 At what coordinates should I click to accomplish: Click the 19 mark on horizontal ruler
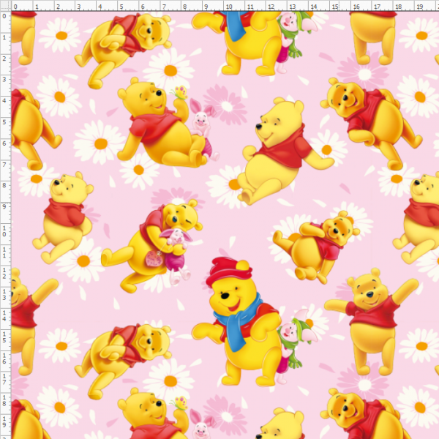click(420, 7)
